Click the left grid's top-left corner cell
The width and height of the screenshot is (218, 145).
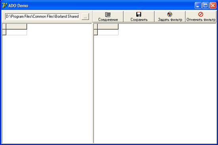pos(4,27)
